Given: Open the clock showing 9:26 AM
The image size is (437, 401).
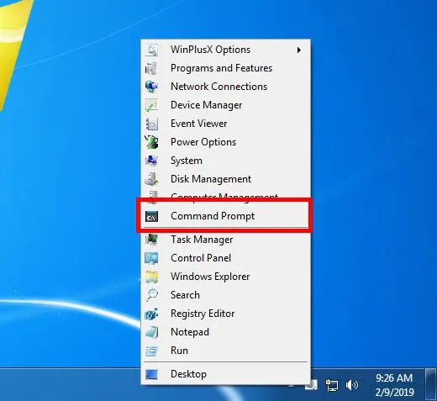Looking at the screenshot, I should [394, 385].
